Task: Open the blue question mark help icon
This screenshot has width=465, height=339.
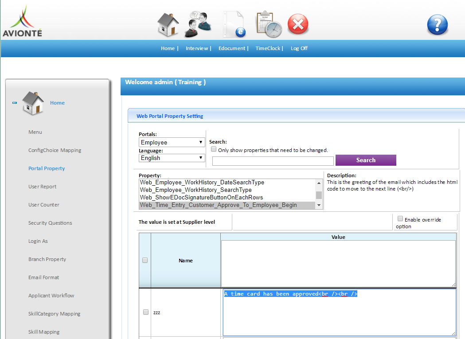Action: coord(438,25)
